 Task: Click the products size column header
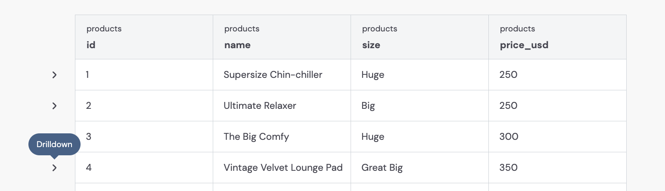pyautogui.click(x=420, y=37)
